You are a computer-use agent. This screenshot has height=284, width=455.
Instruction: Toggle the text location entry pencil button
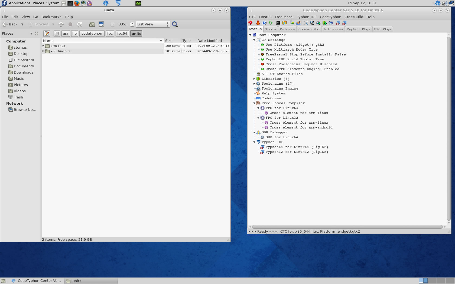click(47, 34)
